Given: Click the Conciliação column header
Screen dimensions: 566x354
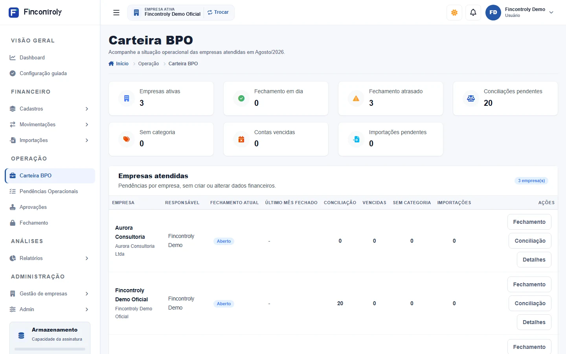Looking at the screenshot, I should [x=340, y=203].
